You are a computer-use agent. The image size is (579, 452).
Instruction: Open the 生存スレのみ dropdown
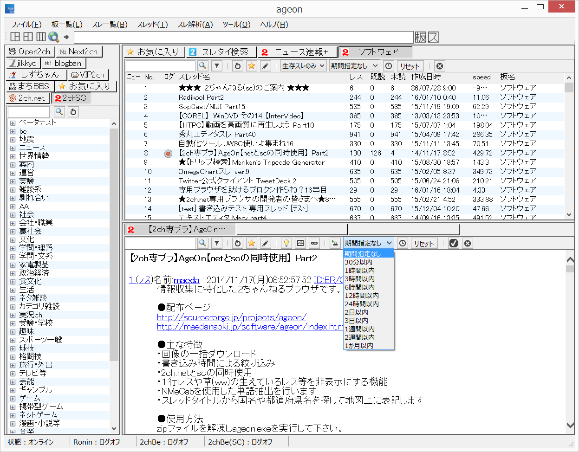[x=304, y=66]
